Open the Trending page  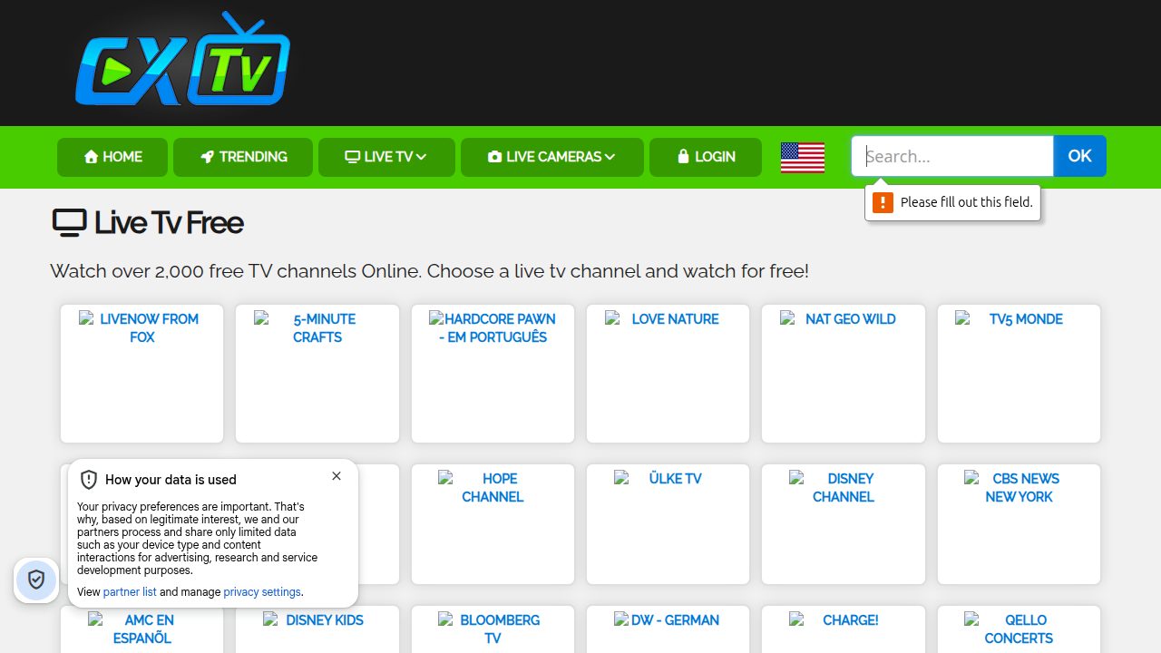pyautogui.click(x=243, y=157)
